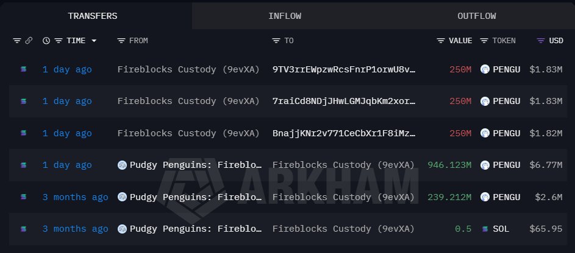Open the Outflow tab
This screenshot has height=253, width=575.
coord(476,16)
